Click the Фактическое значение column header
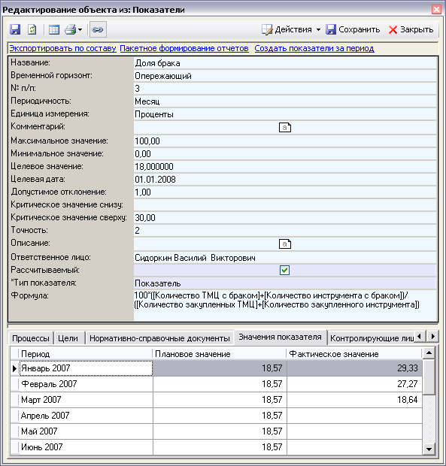This screenshot has height=466, width=446. [x=354, y=354]
